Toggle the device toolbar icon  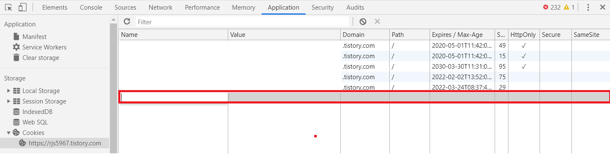pyautogui.click(x=23, y=8)
